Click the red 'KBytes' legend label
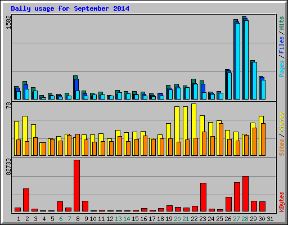 281,202
